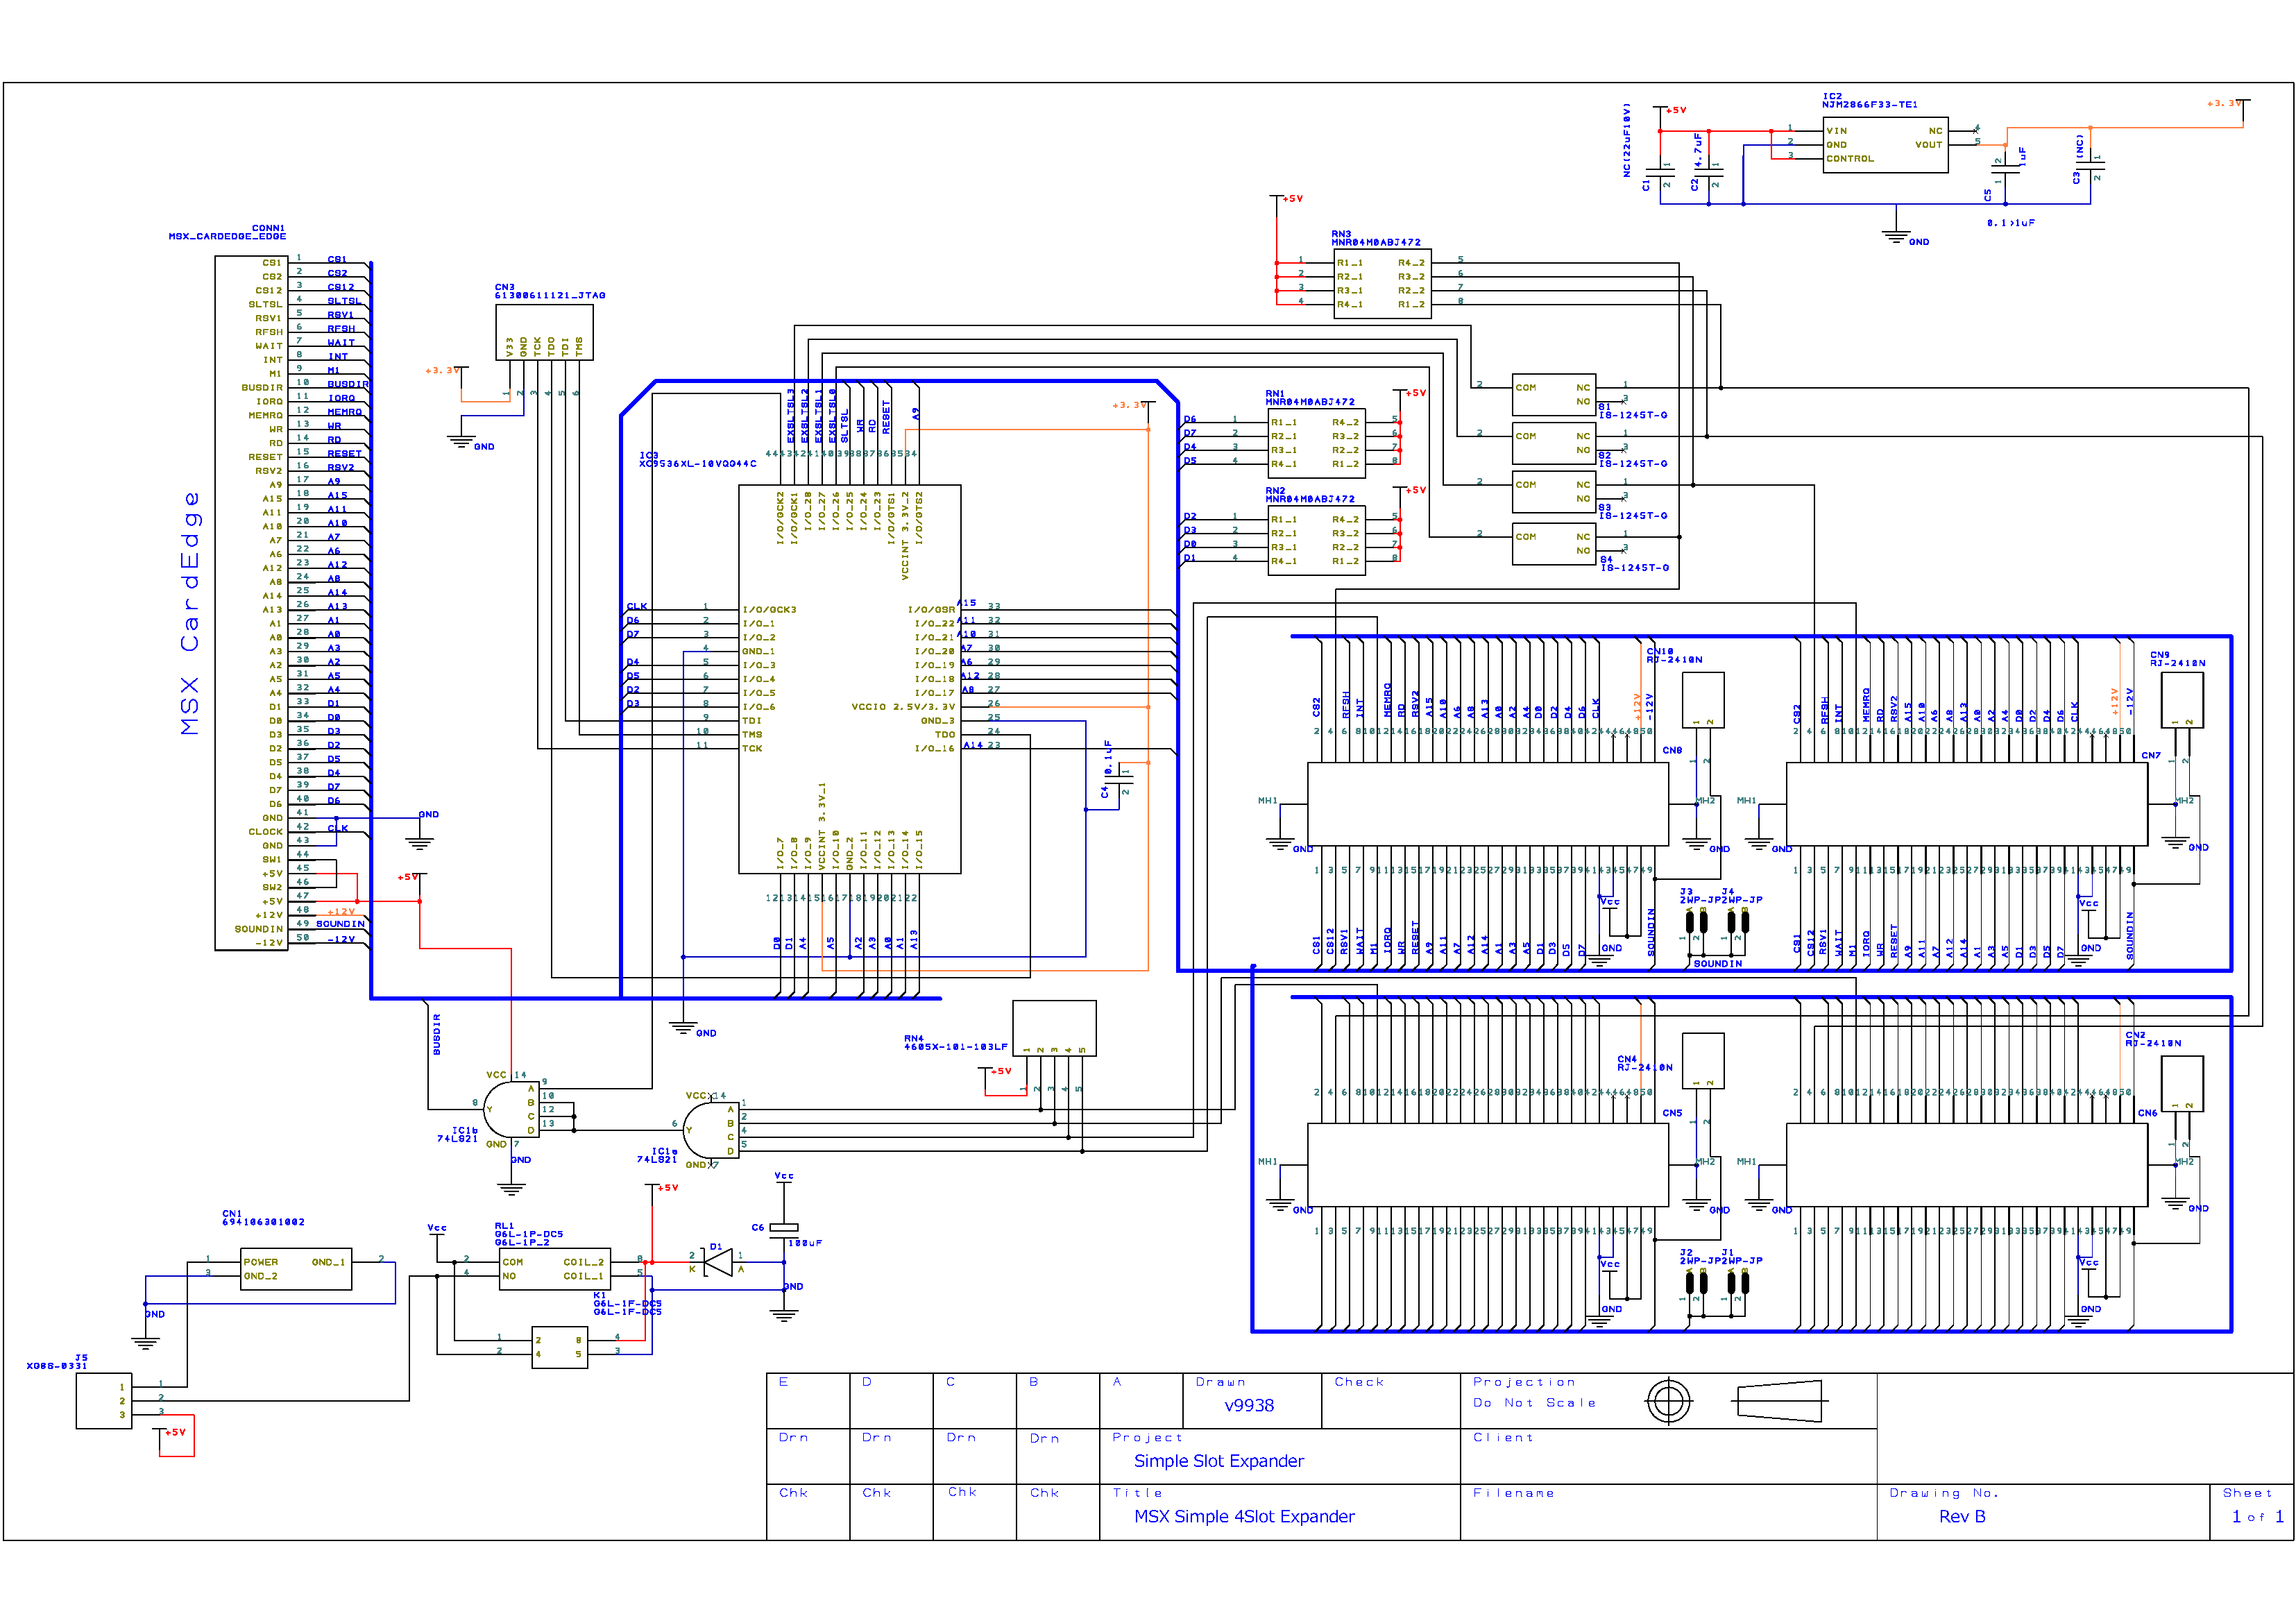Screen dimensions: 2296x1623
Task: Select the XC9536XL CPLD chip body
Action: [849, 679]
